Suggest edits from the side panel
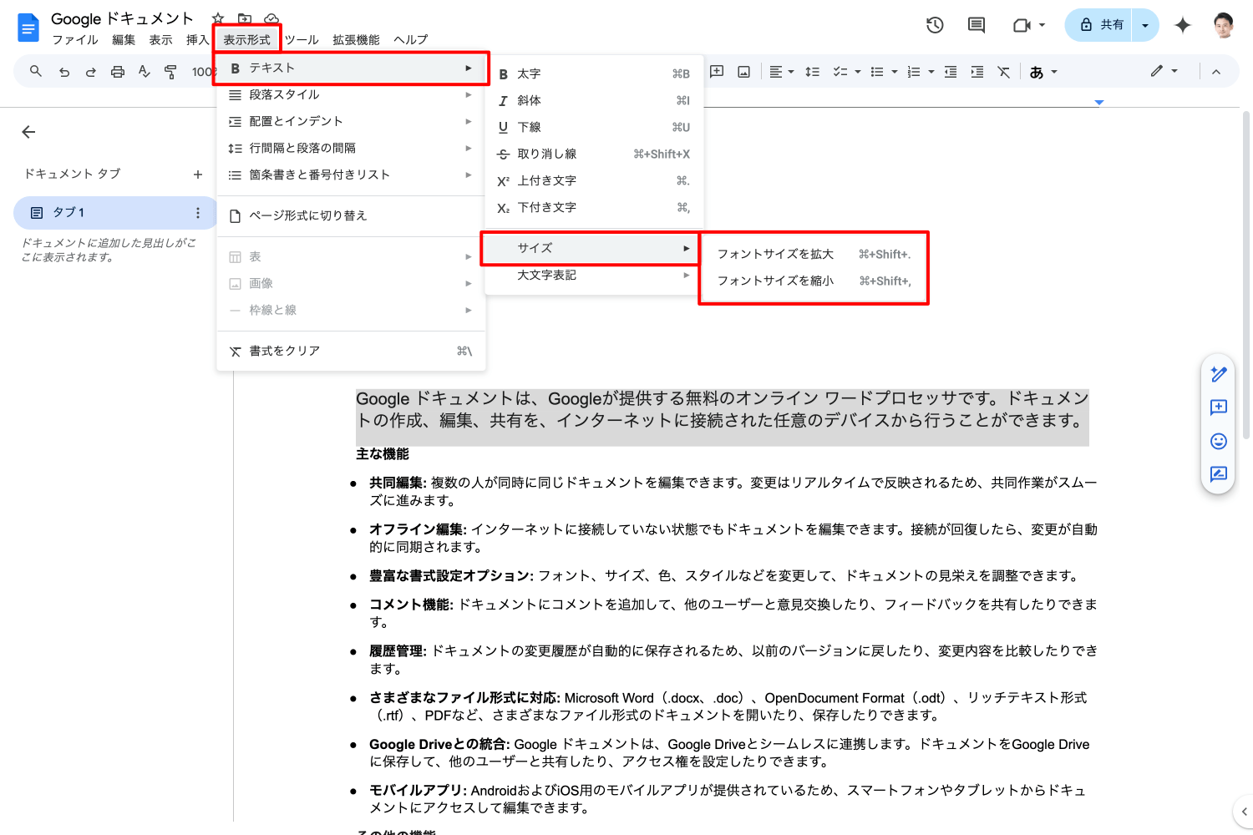The image size is (1253, 835). (x=1219, y=474)
